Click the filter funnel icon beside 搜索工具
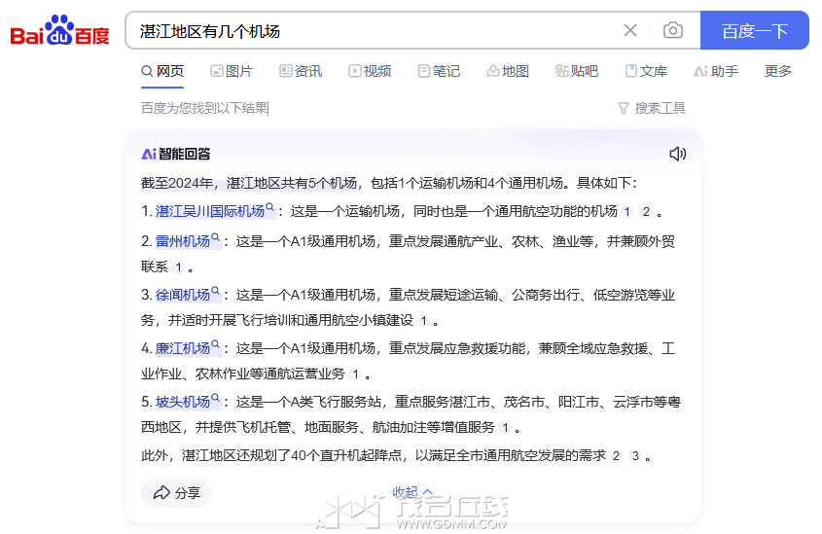822x534 pixels. (x=623, y=108)
